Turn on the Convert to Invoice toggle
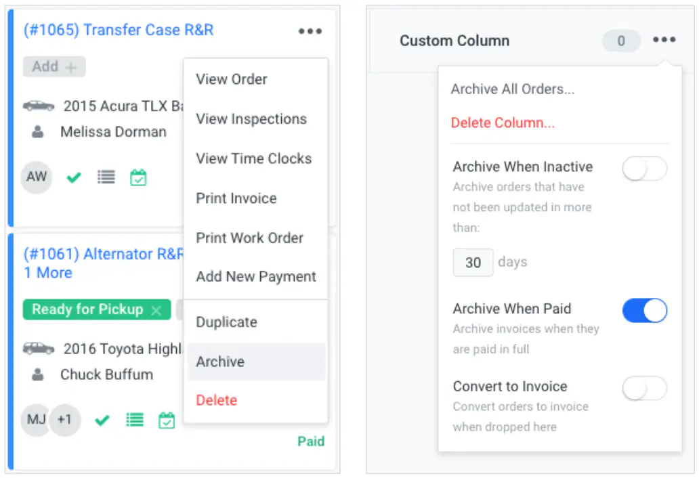Image resolution: width=699 pixels, height=478 pixels. click(x=645, y=388)
